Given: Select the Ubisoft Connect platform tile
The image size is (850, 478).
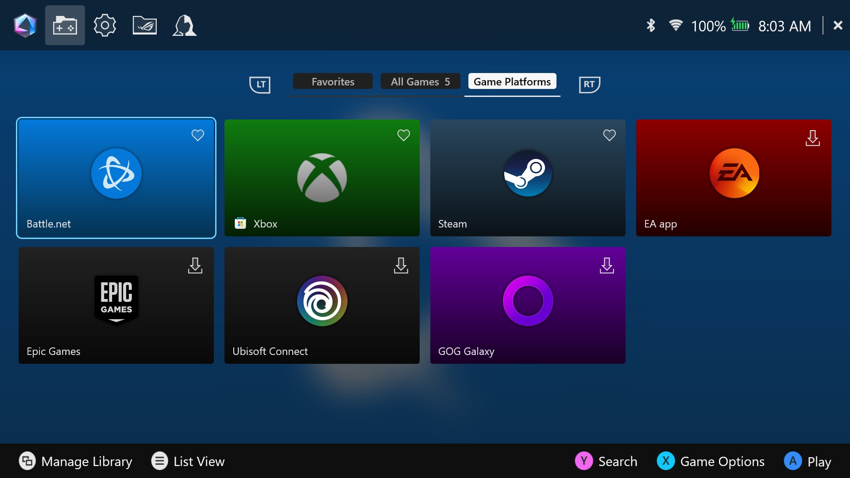Looking at the screenshot, I should click(x=322, y=305).
